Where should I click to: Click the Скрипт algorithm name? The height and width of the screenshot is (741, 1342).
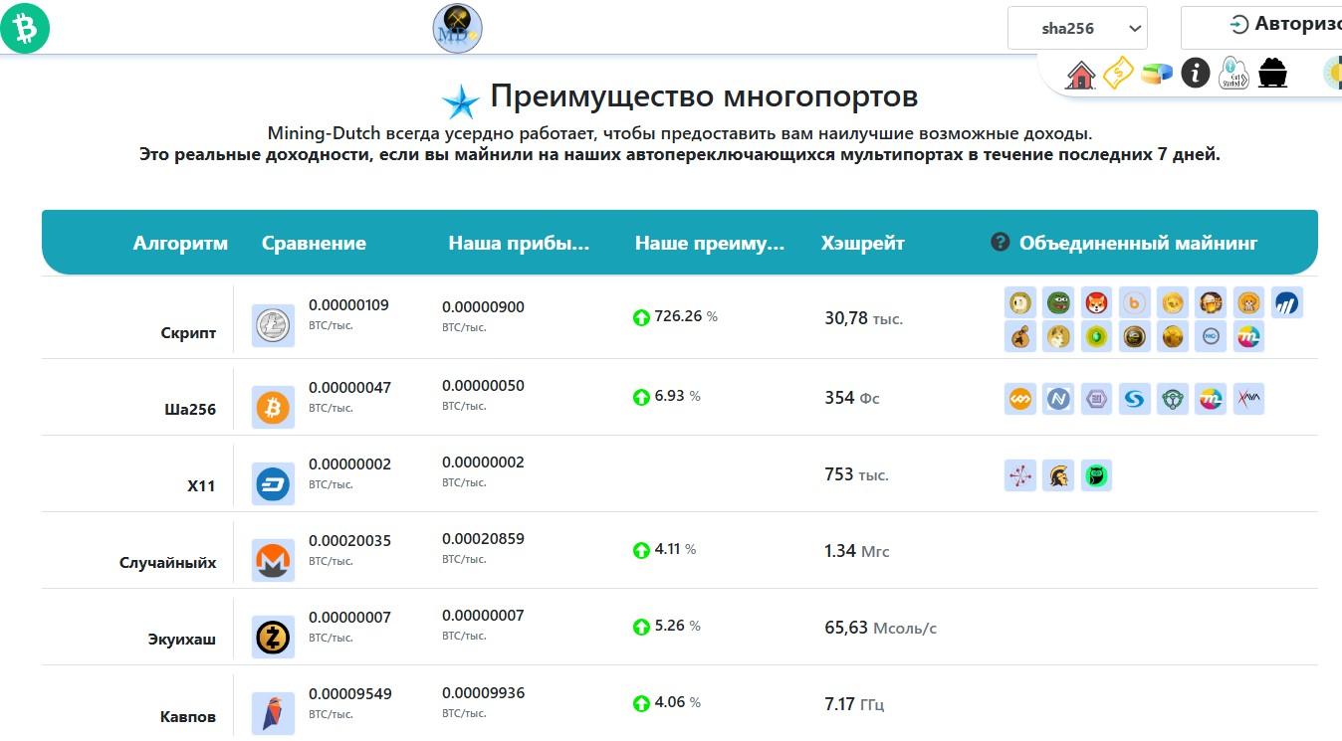pyautogui.click(x=188, y=333)
